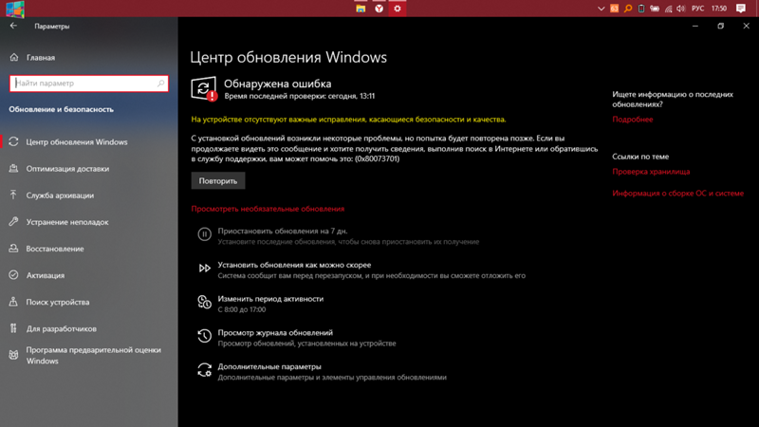
Task: Expand hidden system tray icons chevron
Action: pyautogui.click(x=601, y=9)
